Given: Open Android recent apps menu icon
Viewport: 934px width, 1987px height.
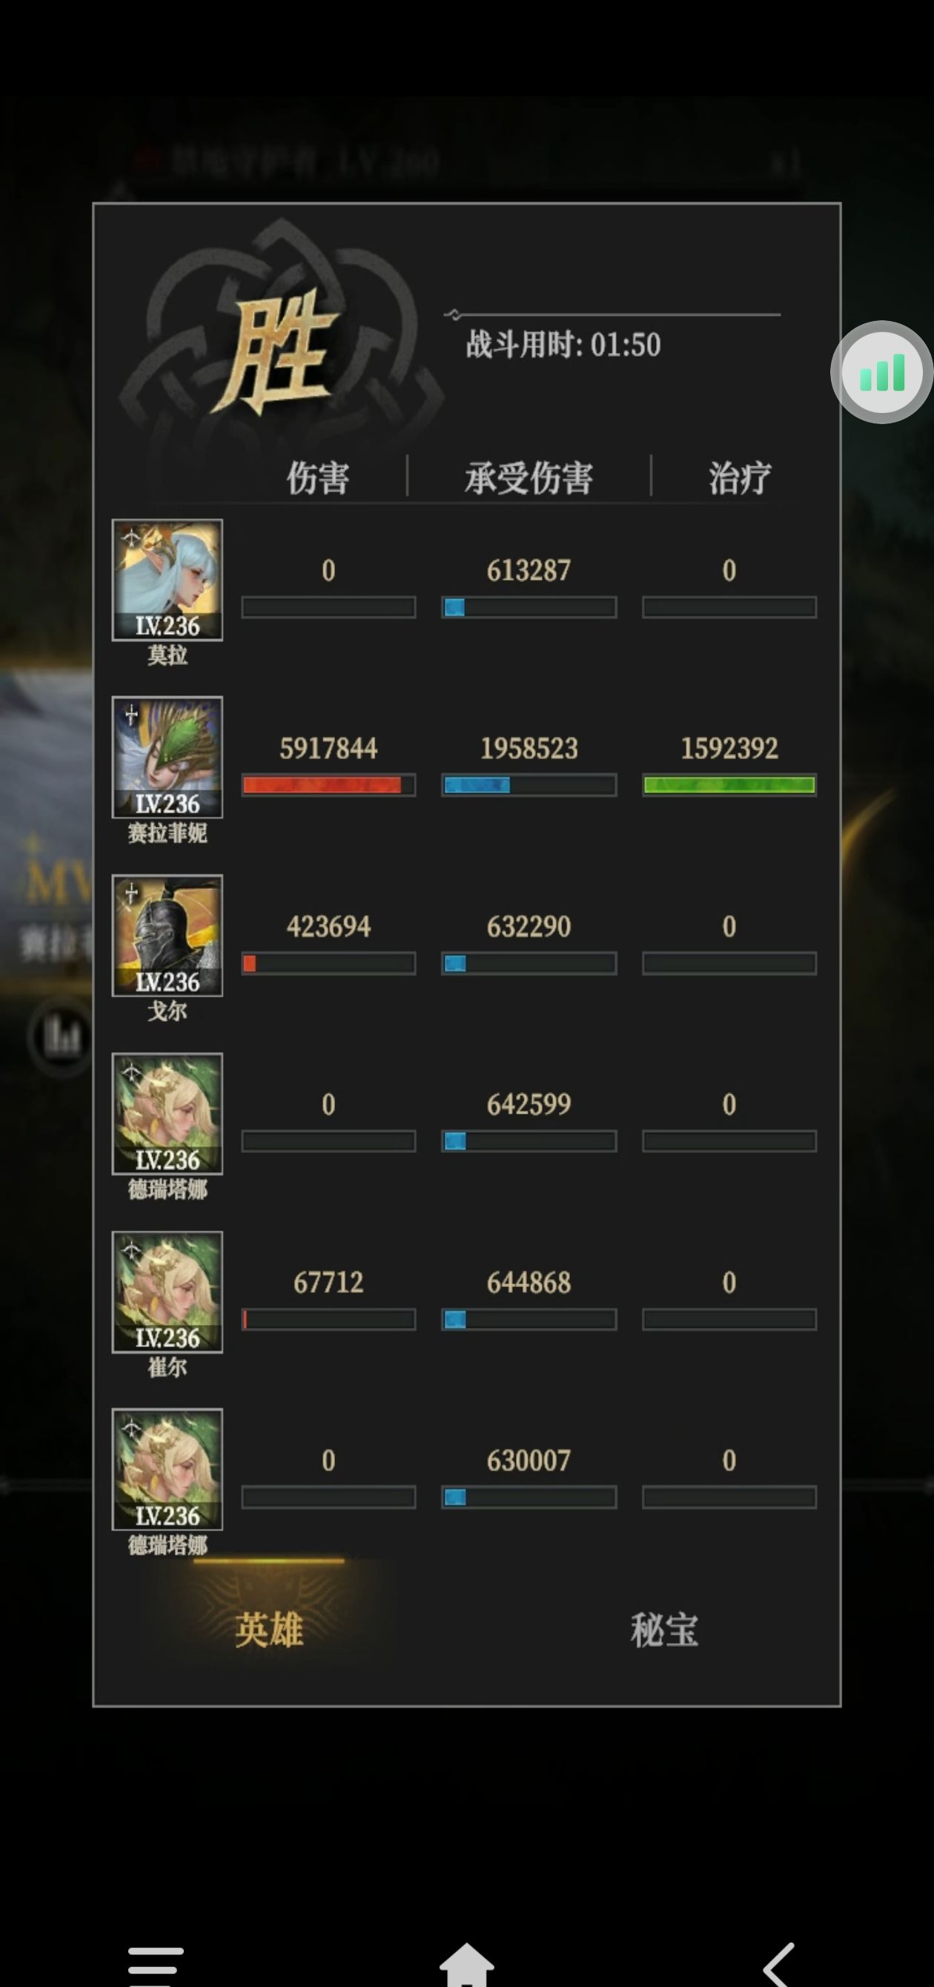Looking at the screenshot, I should point(156,1966).
